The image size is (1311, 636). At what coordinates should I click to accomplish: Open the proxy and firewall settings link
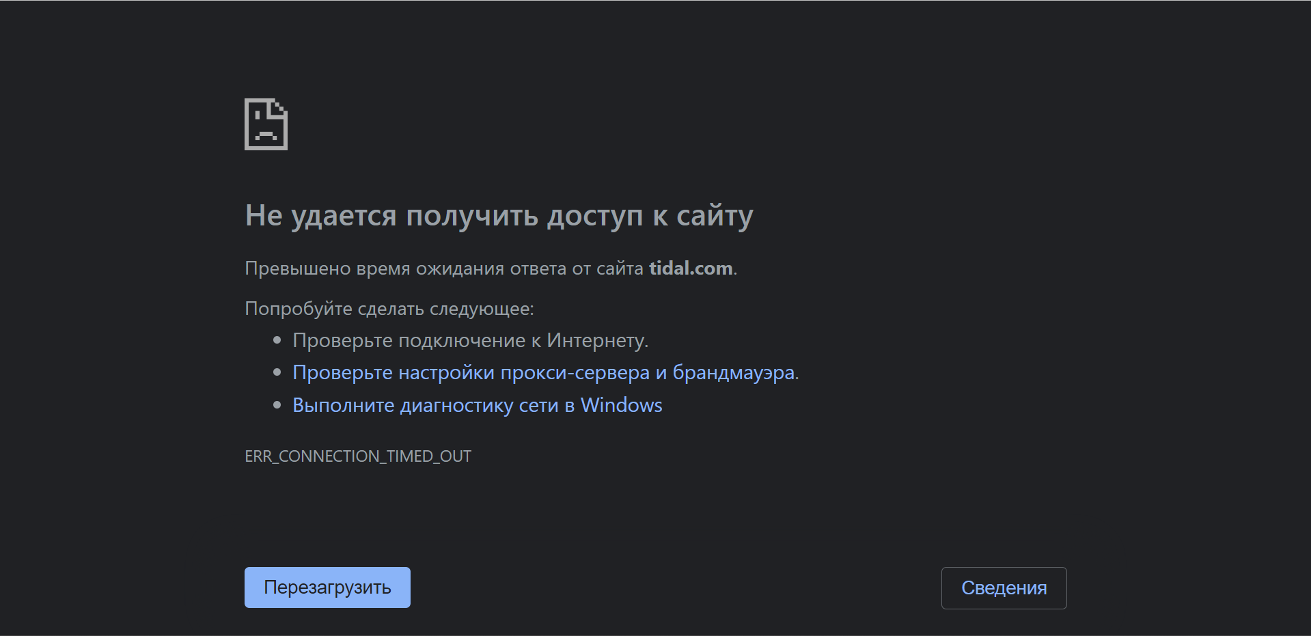(x=543, y=373)
